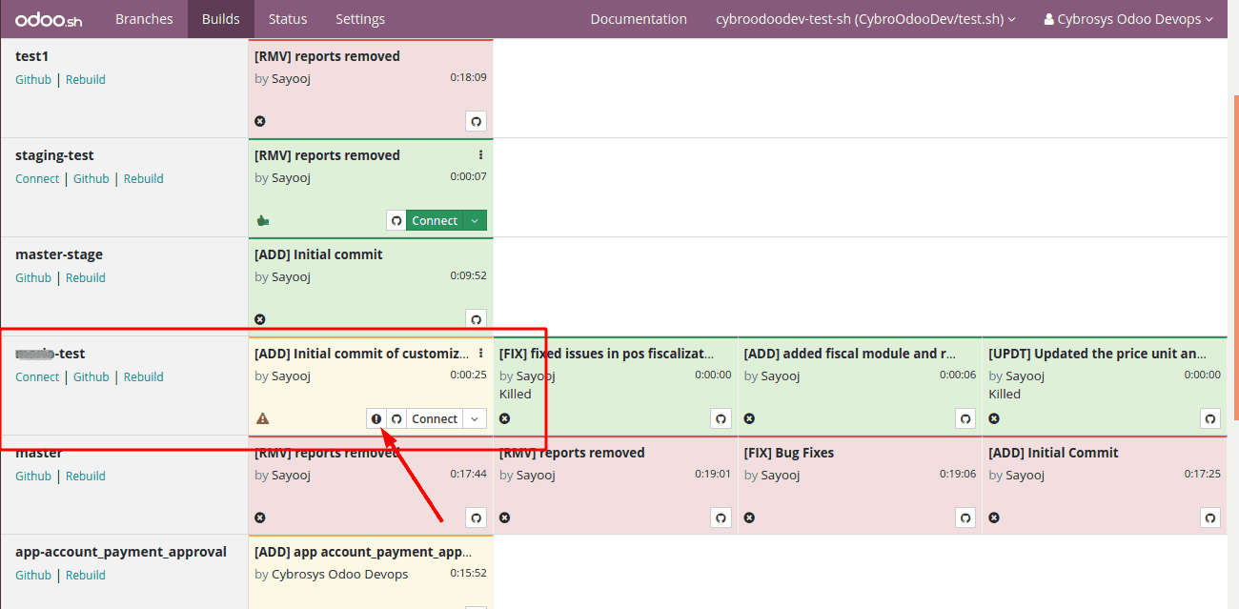The width and height of the screenshot is (1239, 609).
Task: Open the Status tab
Action: click(288, 19)
